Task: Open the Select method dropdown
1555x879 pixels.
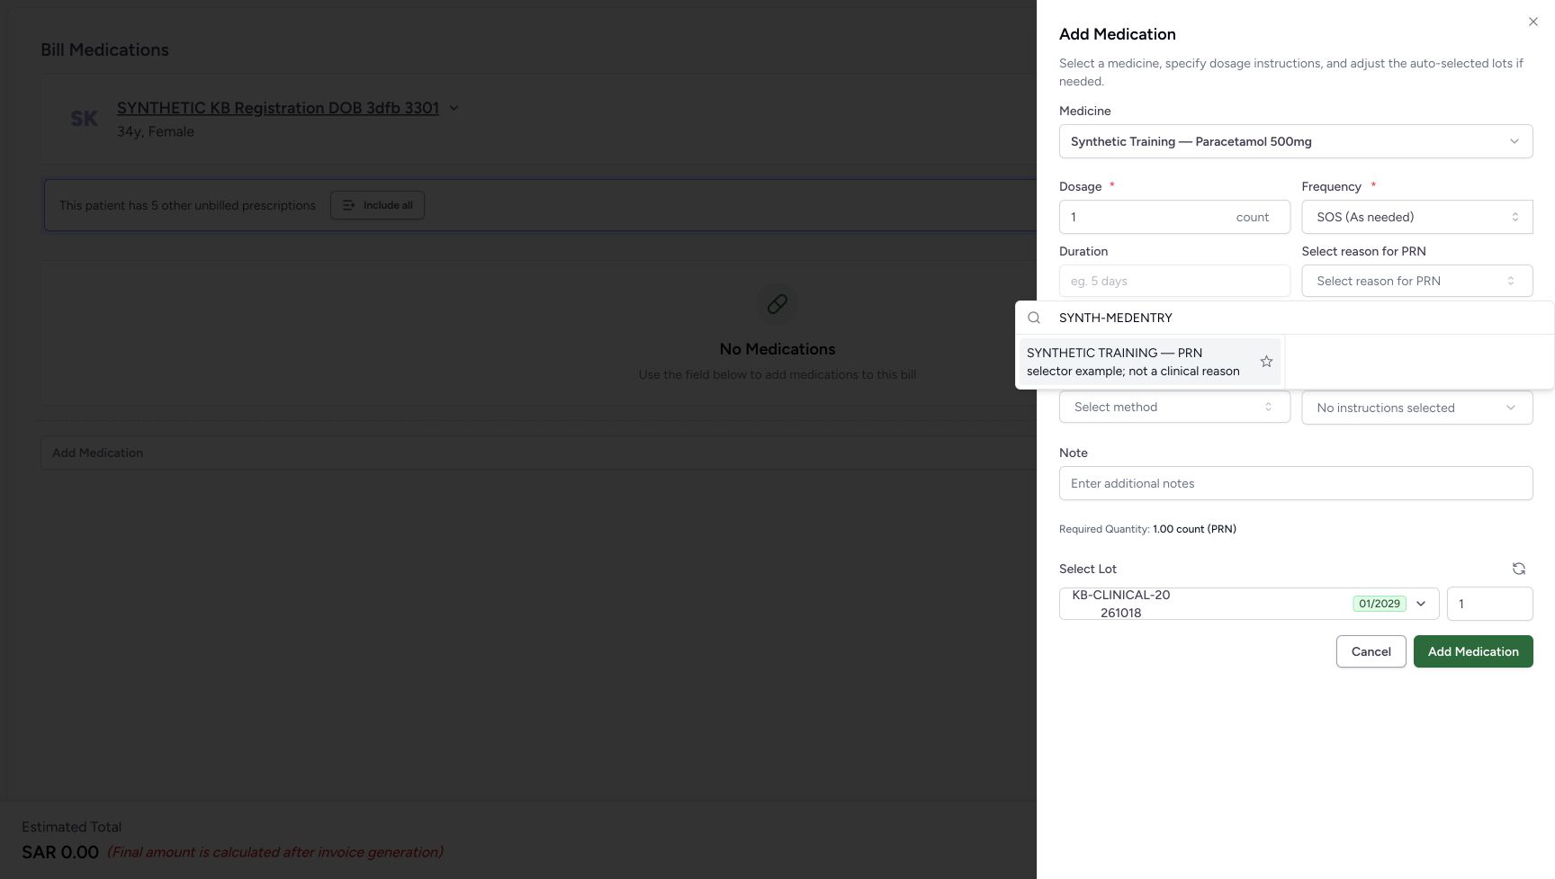Action: (1174, 407)
